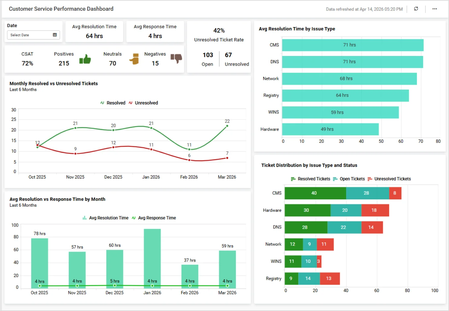Click the Unresolved Tickets legend icon
Screen dimensions: 449x311
coord(370,179)
